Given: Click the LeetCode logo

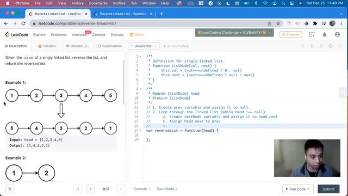Looking at the screenshot, I should point(17,35).
